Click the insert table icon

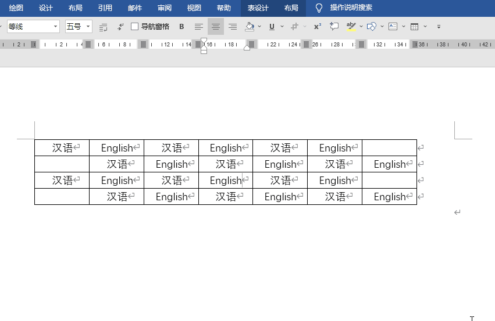[x=415, y=27]
